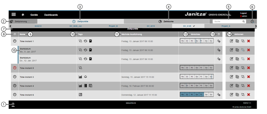Toggle clock status of Time Instant 1
The width and height of the screenshot is (267, 114).
coord(15,41)
